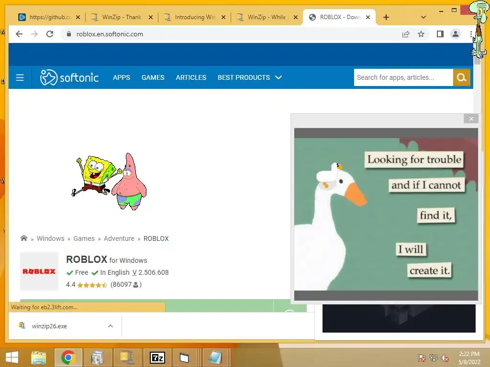Click the 86097 reviews count
The image size is (490, 367).
[x=126, y=285]
